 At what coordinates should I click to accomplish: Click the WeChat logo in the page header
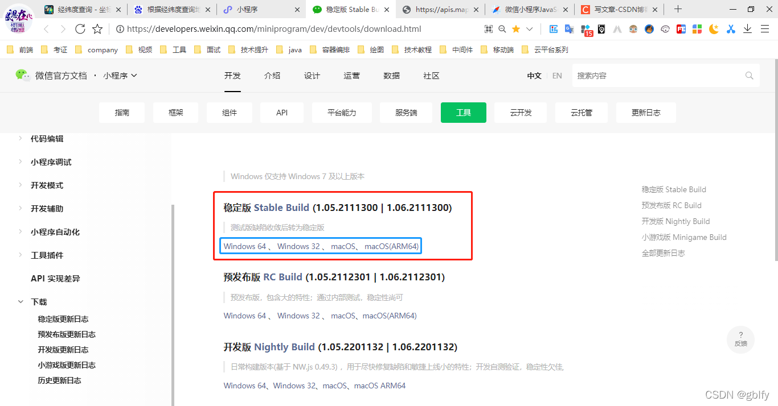[x=23, y=75]
